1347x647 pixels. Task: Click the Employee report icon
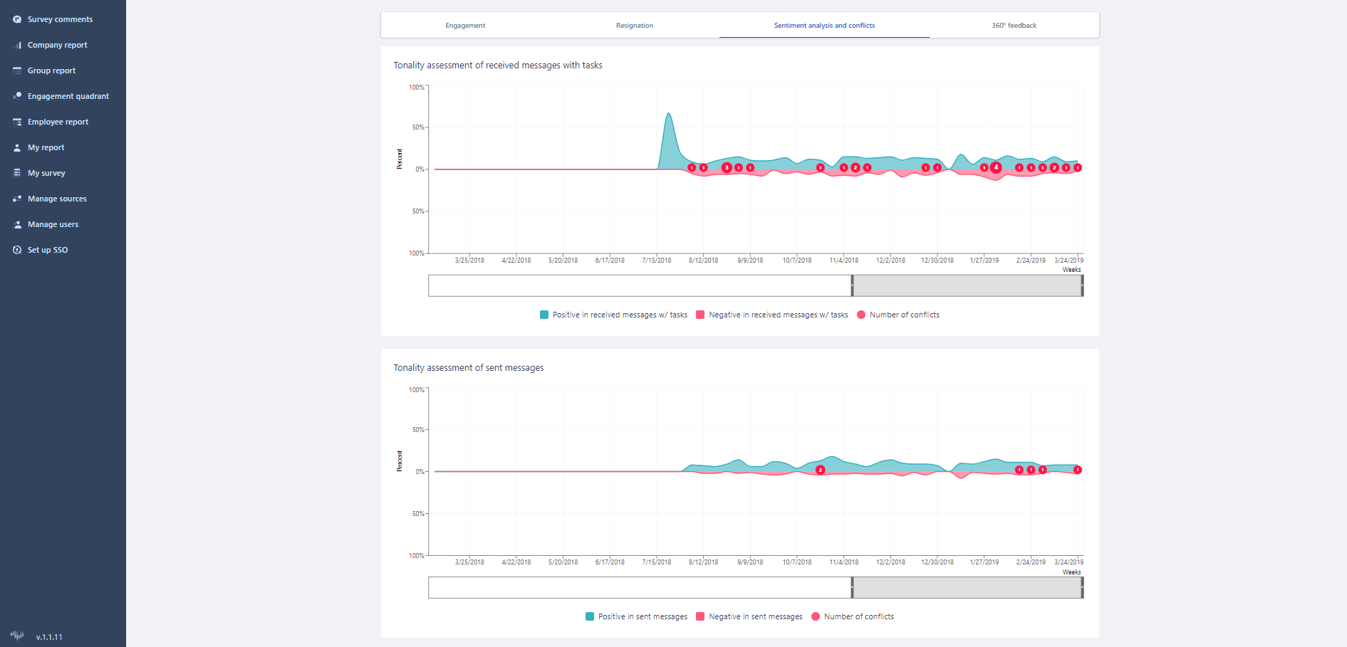click(17, 122)
